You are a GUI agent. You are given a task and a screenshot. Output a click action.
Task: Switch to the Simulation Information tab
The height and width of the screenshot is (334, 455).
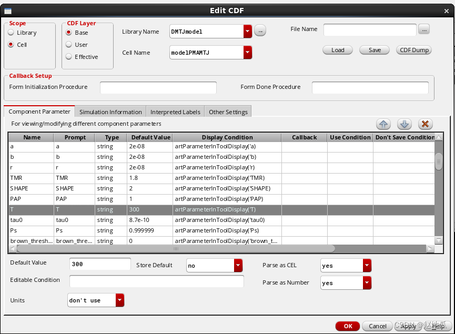tap(110, 112)
